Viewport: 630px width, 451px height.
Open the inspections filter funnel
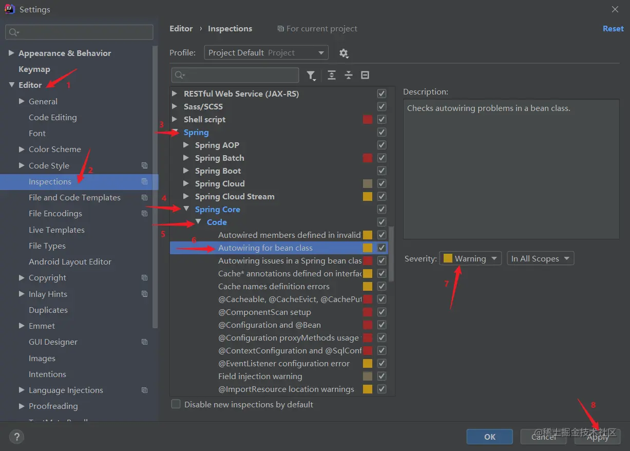coord(311,76)
